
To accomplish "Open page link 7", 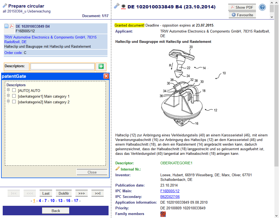I will (46, 201).
